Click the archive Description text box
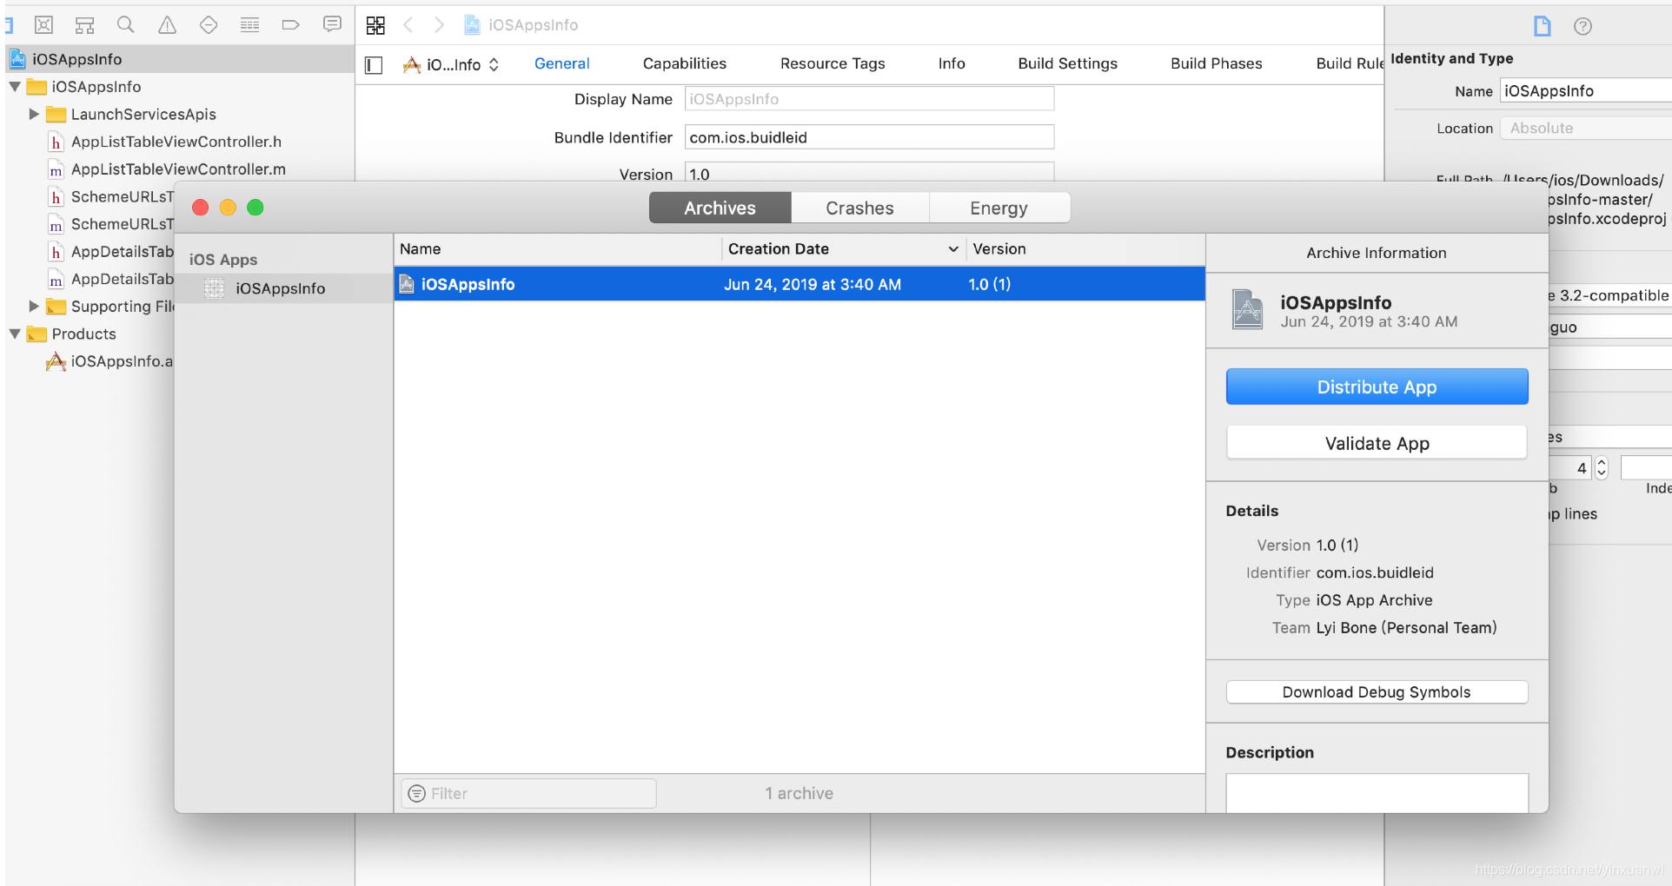The image size is (1672, 886). [x=1377, y=793]
